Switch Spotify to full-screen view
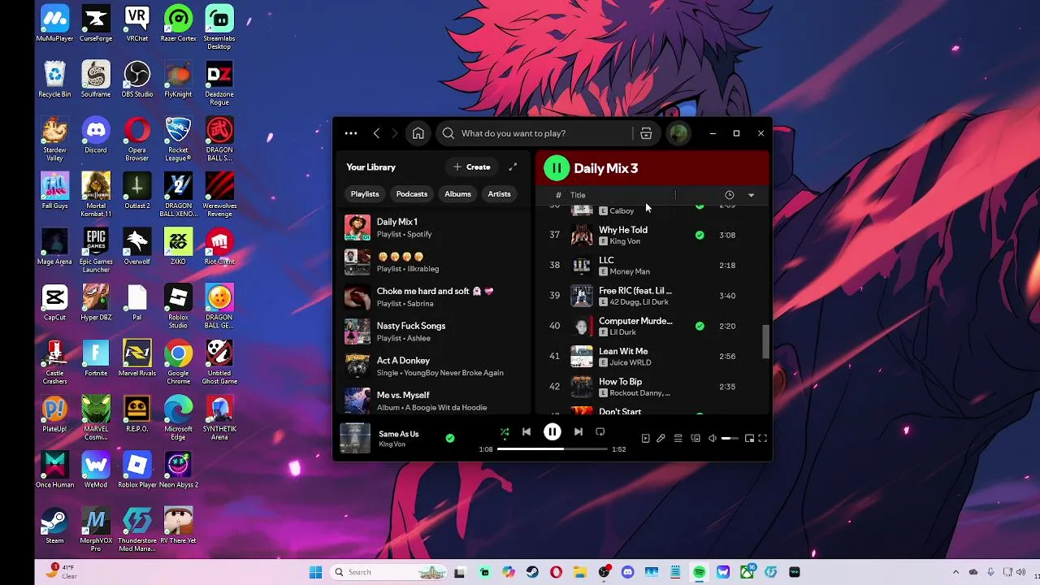The width and height of the screenshot is (1040, 585). click(x=763, y=439)
